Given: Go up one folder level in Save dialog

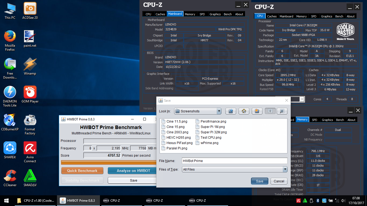Looking at the screenshot, I should pos(231,111).
